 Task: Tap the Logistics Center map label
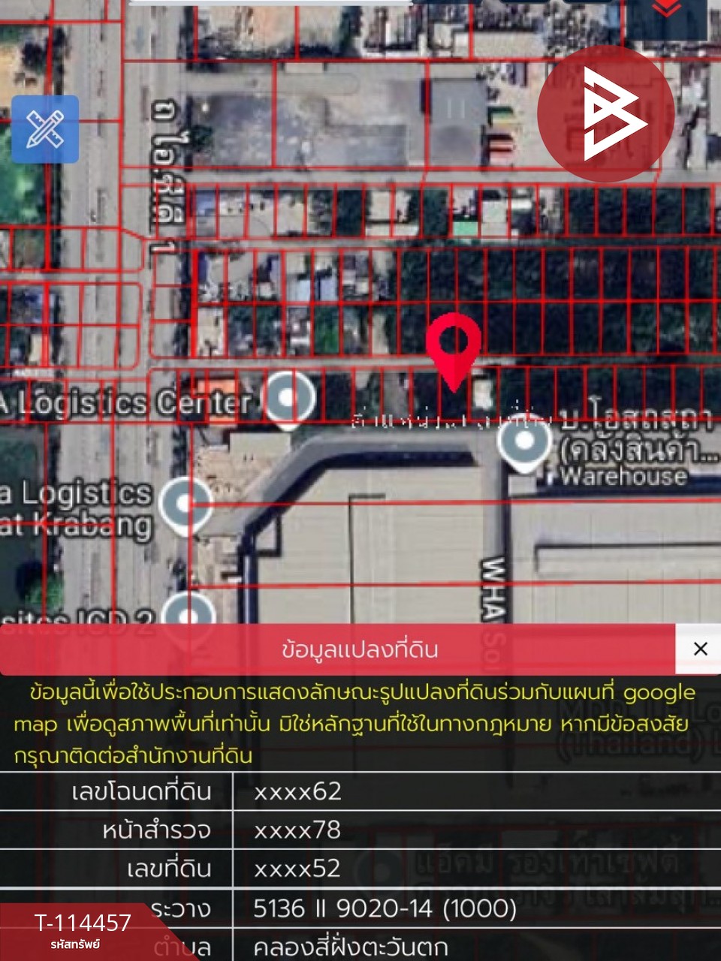(126, 402)
